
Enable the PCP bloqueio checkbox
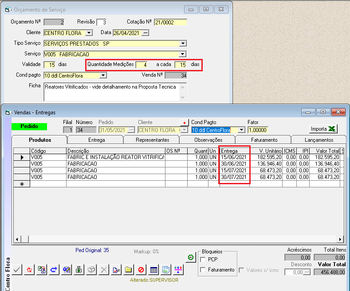203,260
